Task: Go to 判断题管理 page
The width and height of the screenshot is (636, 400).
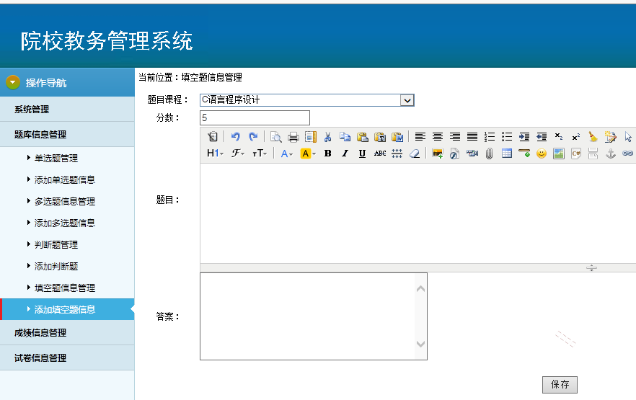Action: point(56,245)
